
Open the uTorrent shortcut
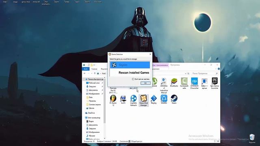154,82
